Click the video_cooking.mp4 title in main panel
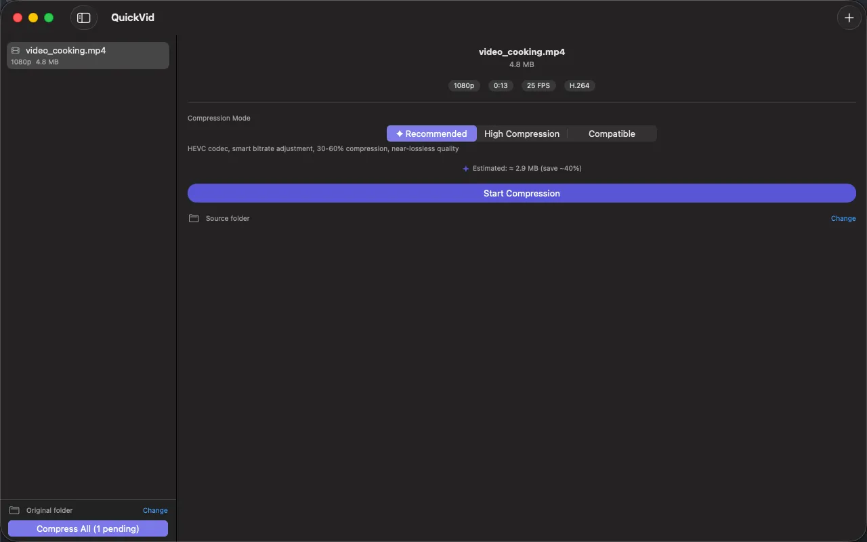This screenshot has width=867, height=542. [x=522, y=51]
